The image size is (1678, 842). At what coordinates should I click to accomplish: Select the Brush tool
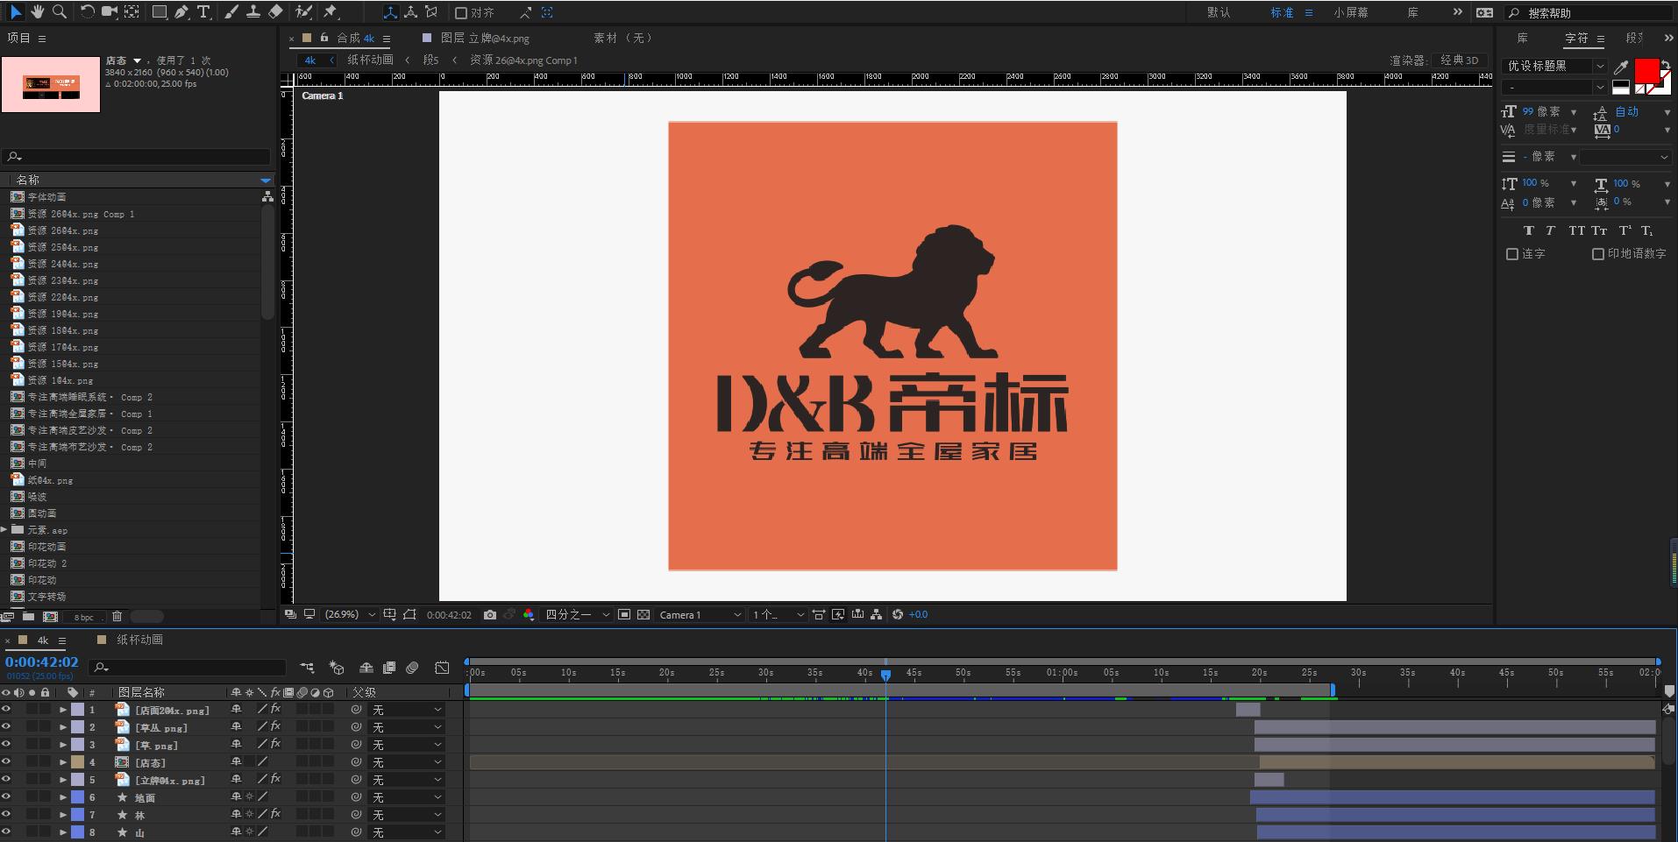[x=231, y=12]
